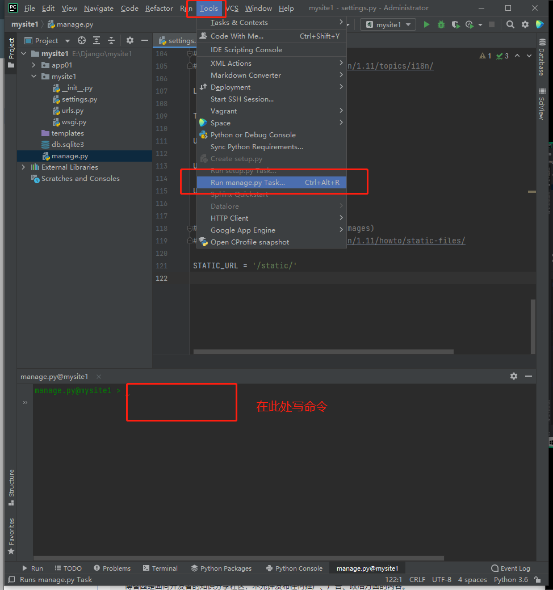Click the editor vertical scrollbar
The width and height of the screenshot is (553, 590).
click(533, 326)
